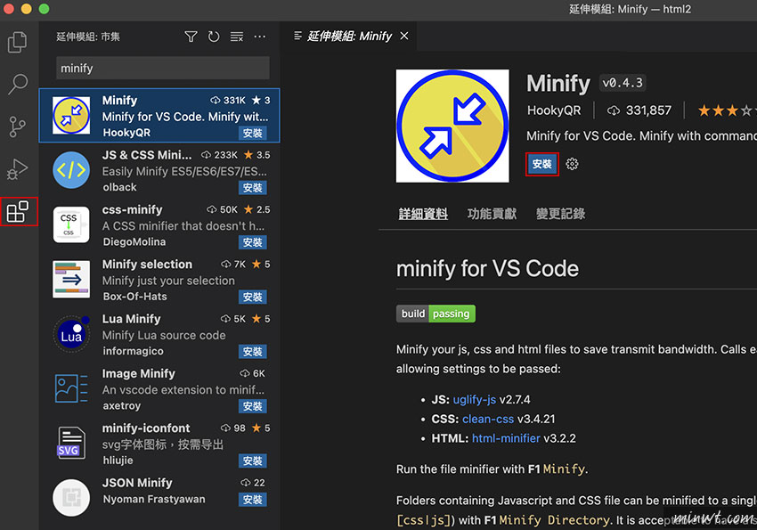Click the 'Box-Of-Hats' publisher text
The width and height of the screenshot is (757, 530).
pyautogui.click(x=134, y=297)
